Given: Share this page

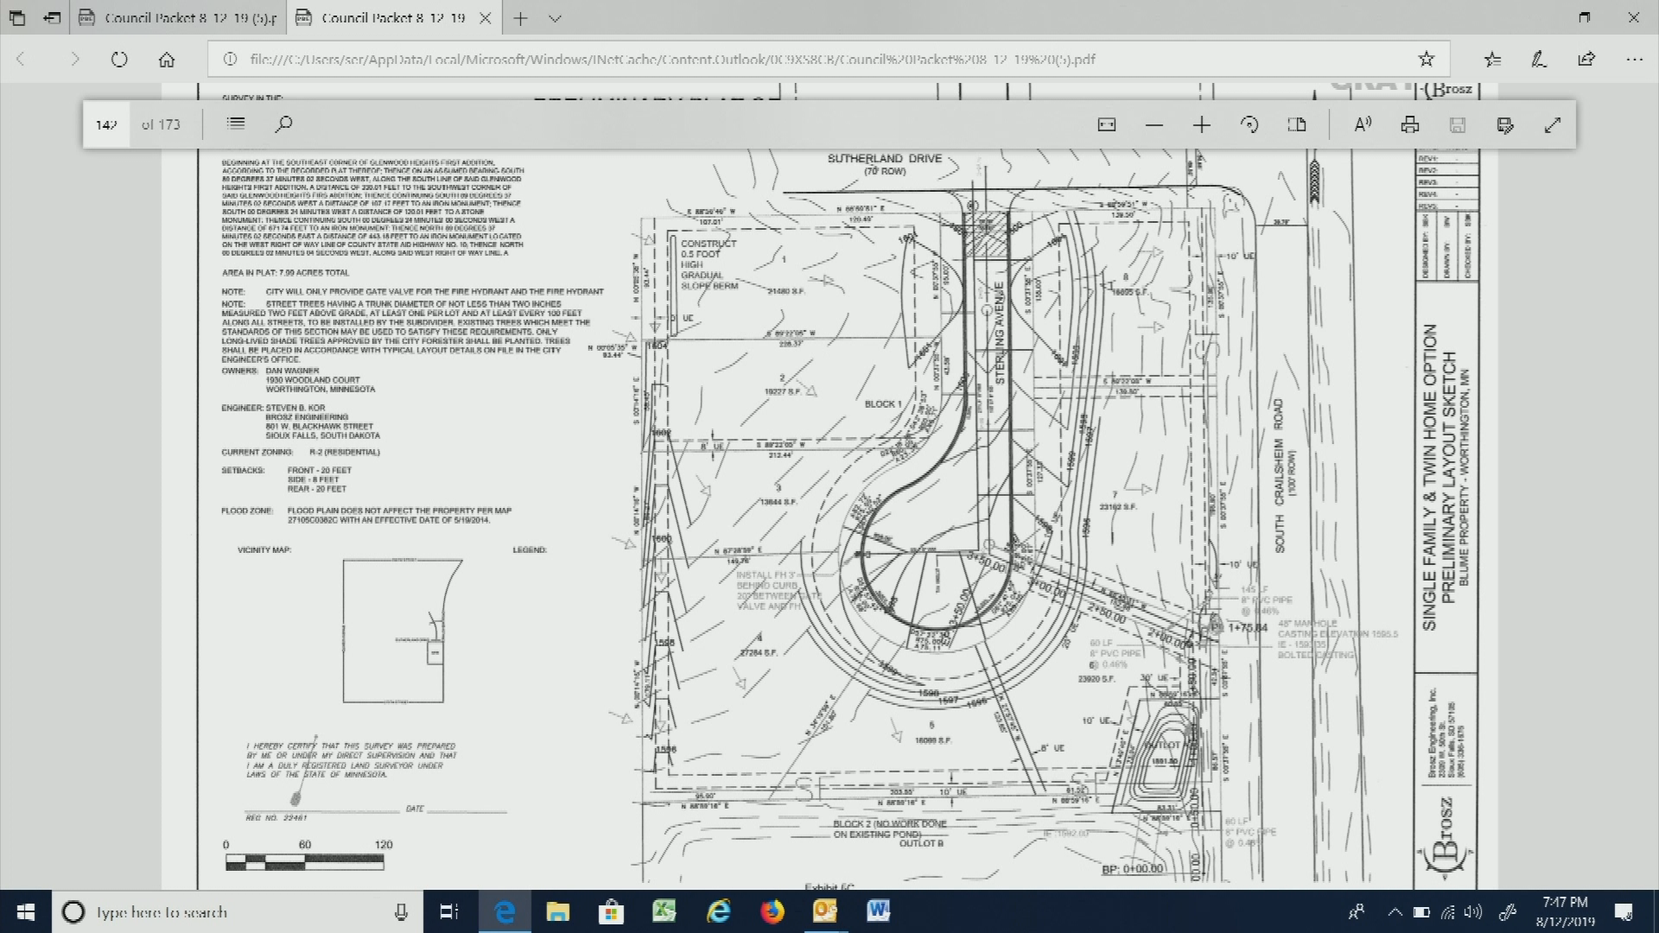Looking at the screenshot, I should (1586, 59).
